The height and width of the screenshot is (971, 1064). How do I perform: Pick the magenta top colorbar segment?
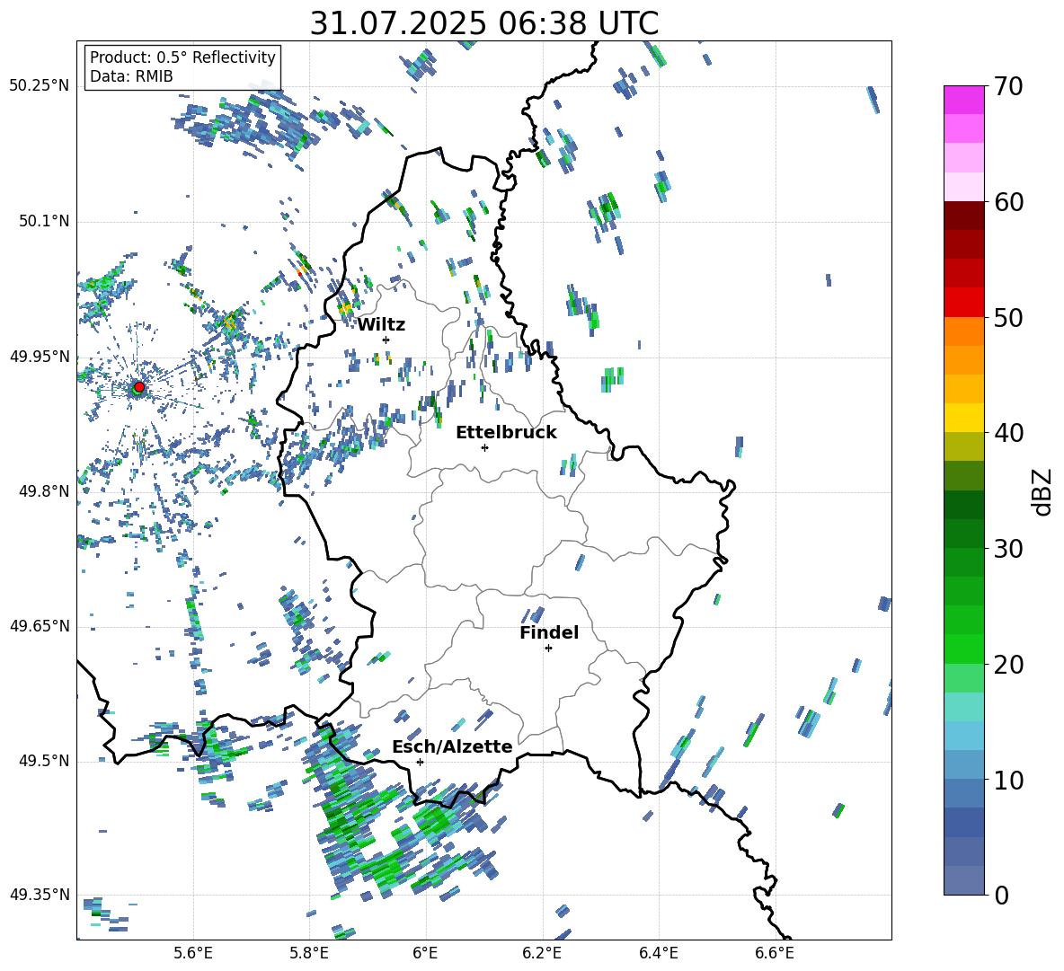click(x=964, y=100)
